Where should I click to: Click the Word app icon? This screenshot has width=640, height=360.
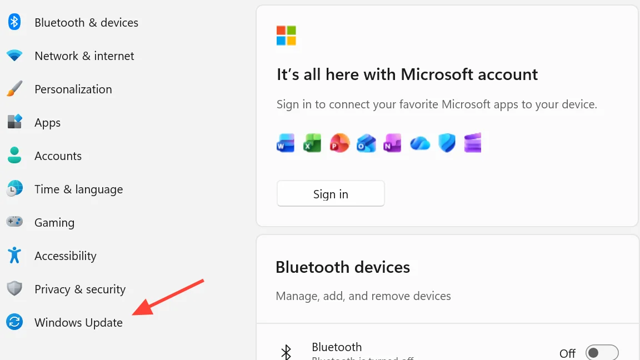coord(286,143)
